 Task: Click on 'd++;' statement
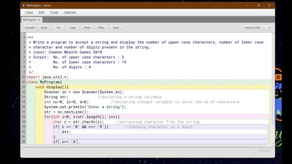point(67,132)
